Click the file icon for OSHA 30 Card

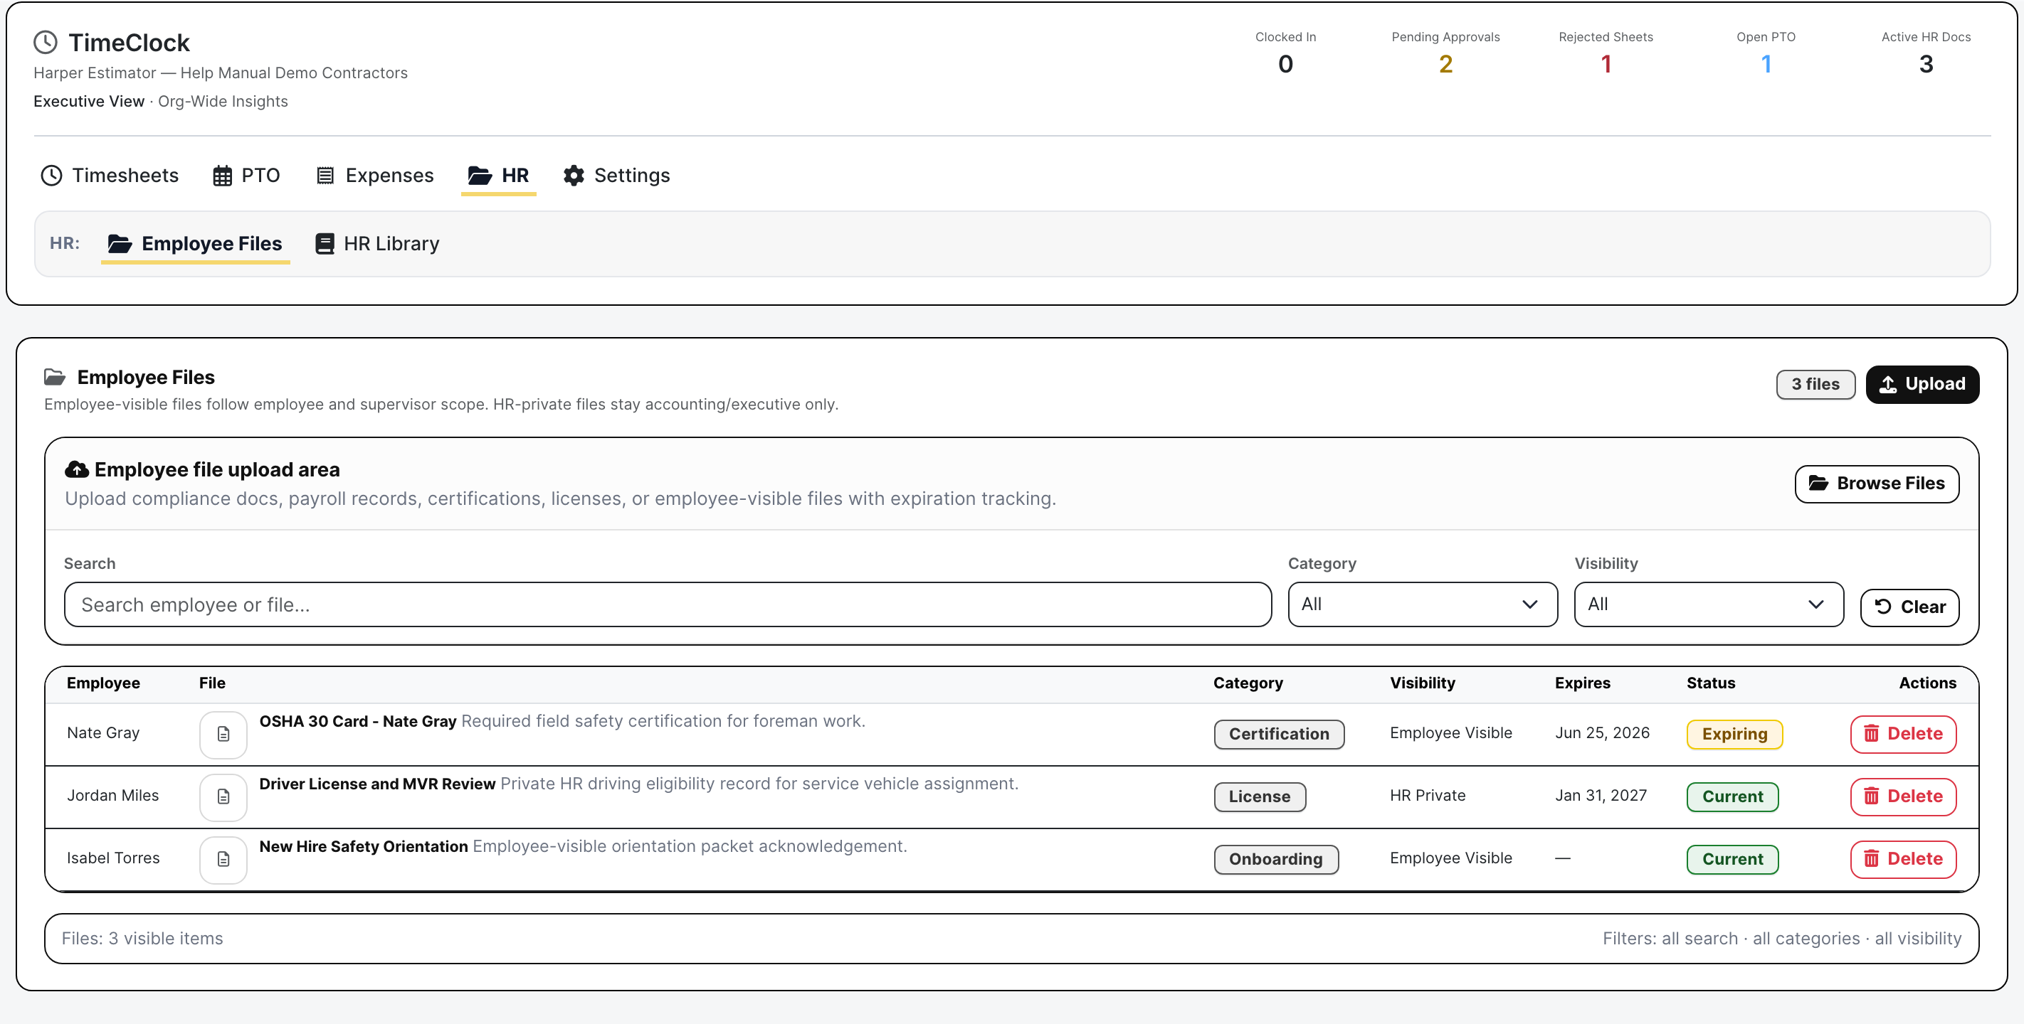point(223,735)
